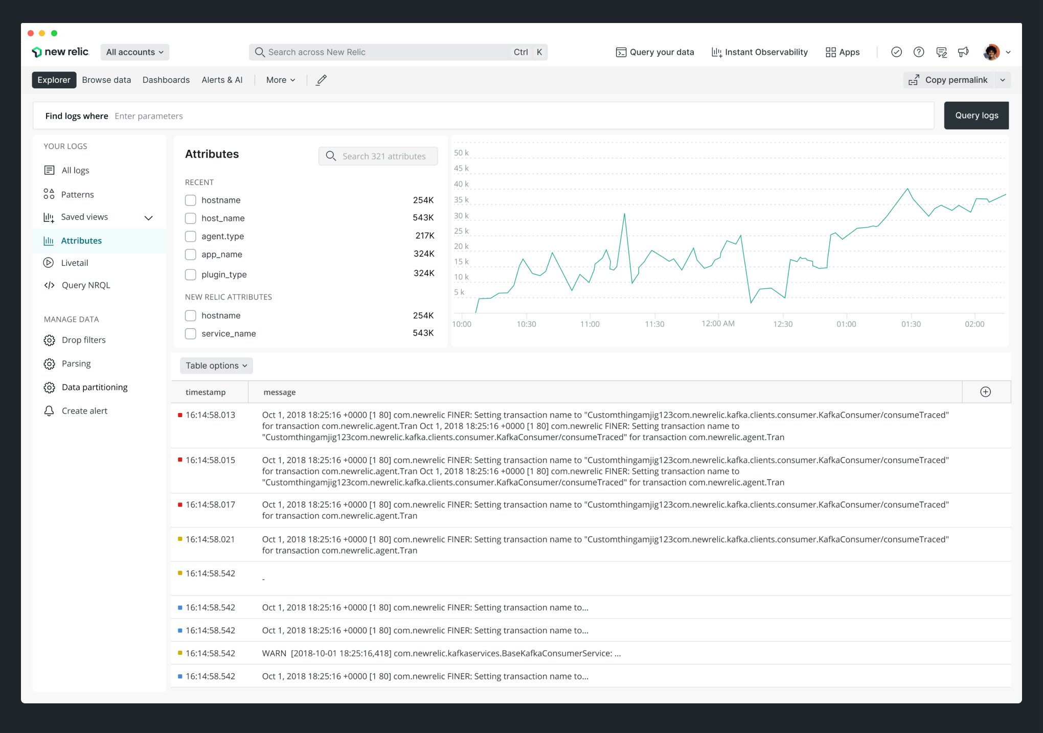Click the 12:00 AM chart axis label

718,324
